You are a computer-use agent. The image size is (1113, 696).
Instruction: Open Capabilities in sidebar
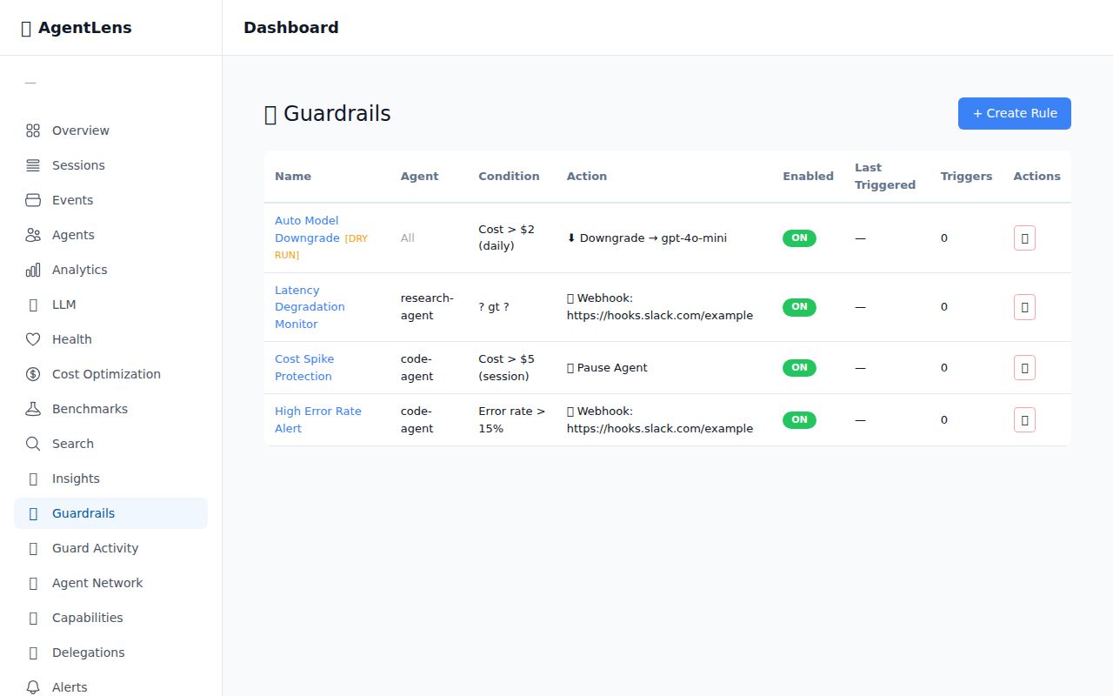tap(110, 618)
